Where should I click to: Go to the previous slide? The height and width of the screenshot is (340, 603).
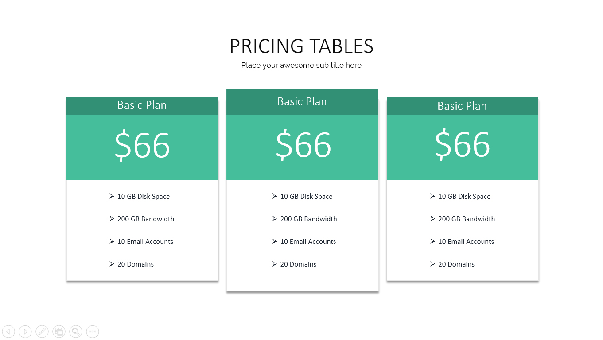8,331
